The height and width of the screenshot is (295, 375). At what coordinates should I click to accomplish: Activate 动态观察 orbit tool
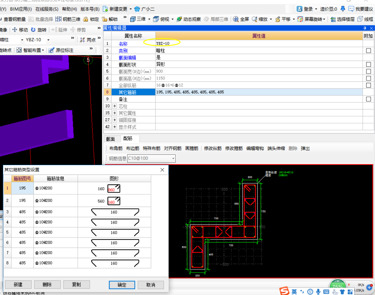pyautogui.click(x=189, y=19)
